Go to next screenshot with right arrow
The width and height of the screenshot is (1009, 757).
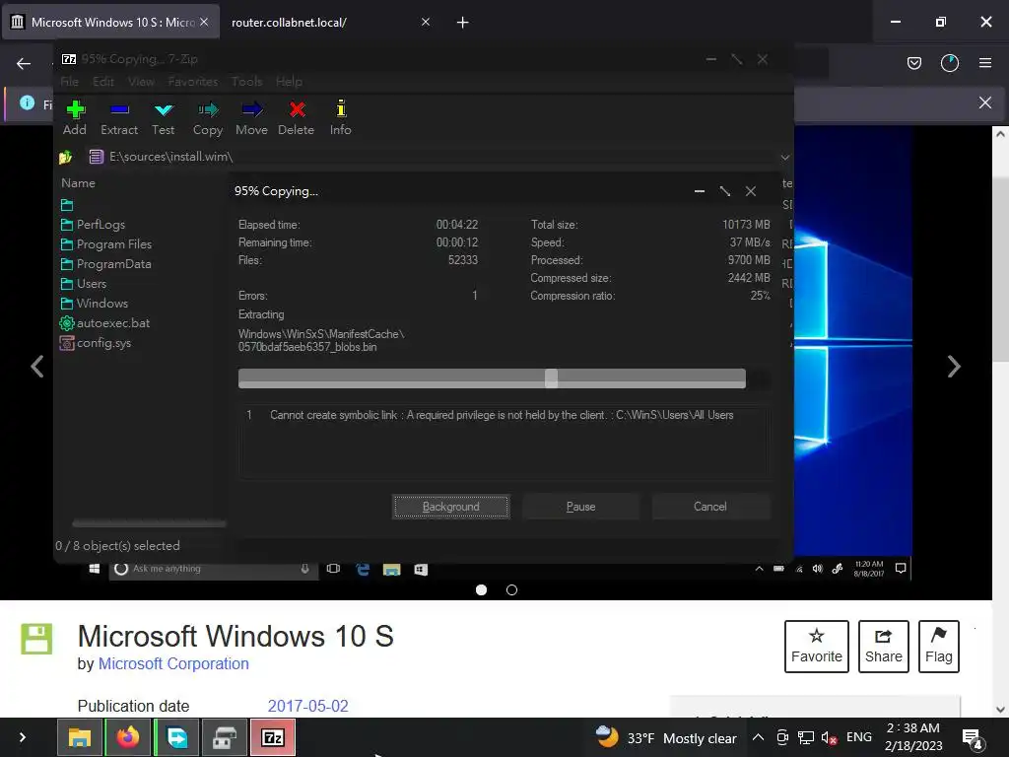(954, 367)
